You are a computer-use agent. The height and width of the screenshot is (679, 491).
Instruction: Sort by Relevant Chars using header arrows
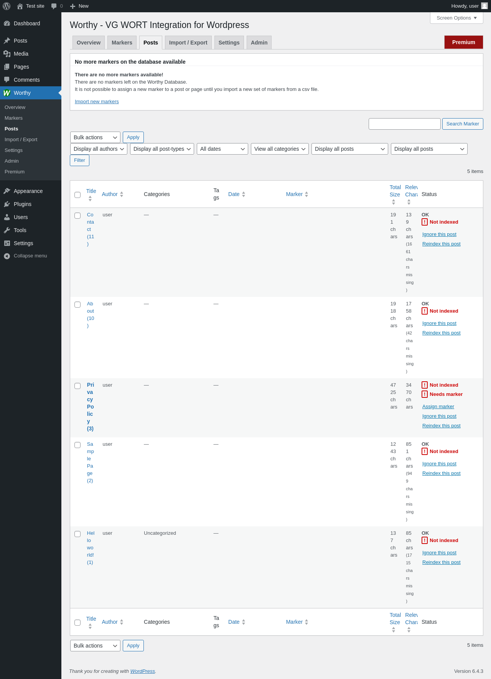(409, 202)
